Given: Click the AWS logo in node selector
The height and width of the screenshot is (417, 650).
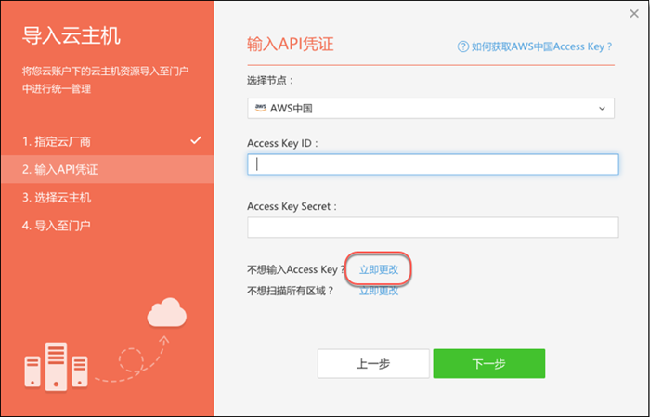Looking at the screenshot, I should click(260, 109).
